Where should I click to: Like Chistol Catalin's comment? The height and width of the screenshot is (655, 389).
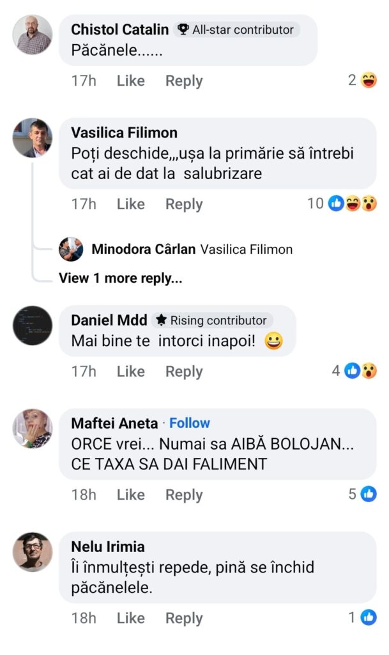pyautogui.click(x=130, y=81)
